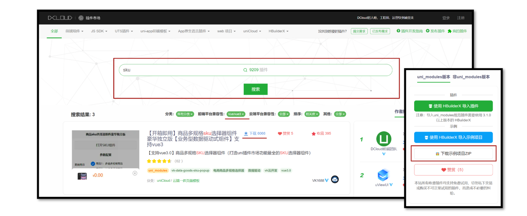Open the UTS插件 dropdown menu
527x216 pixels.
click(x=124, y=31)
